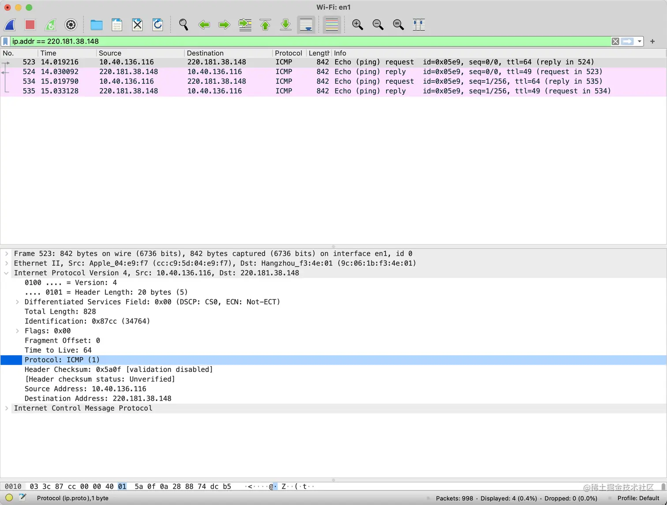The width and height of the screenshot is (667, 505).
Task: Open capture file properties notepad icon
Action: tap(22, 498)
